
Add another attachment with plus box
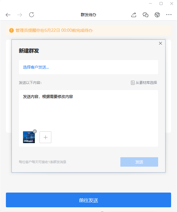pyautogui.click(x=45, y=137)
